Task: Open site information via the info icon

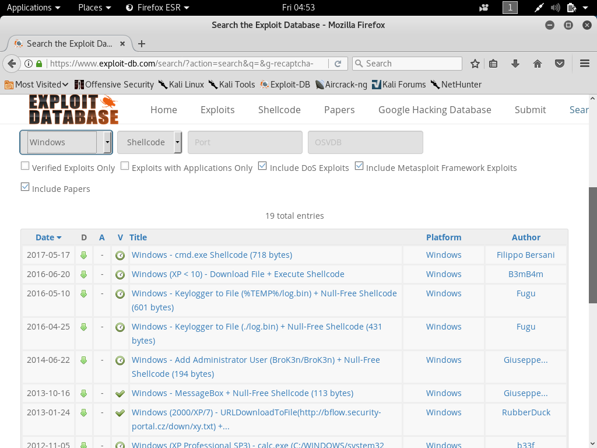Action: tap(29, 64)
